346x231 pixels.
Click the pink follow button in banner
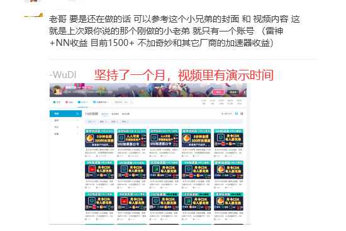[218, 93]
